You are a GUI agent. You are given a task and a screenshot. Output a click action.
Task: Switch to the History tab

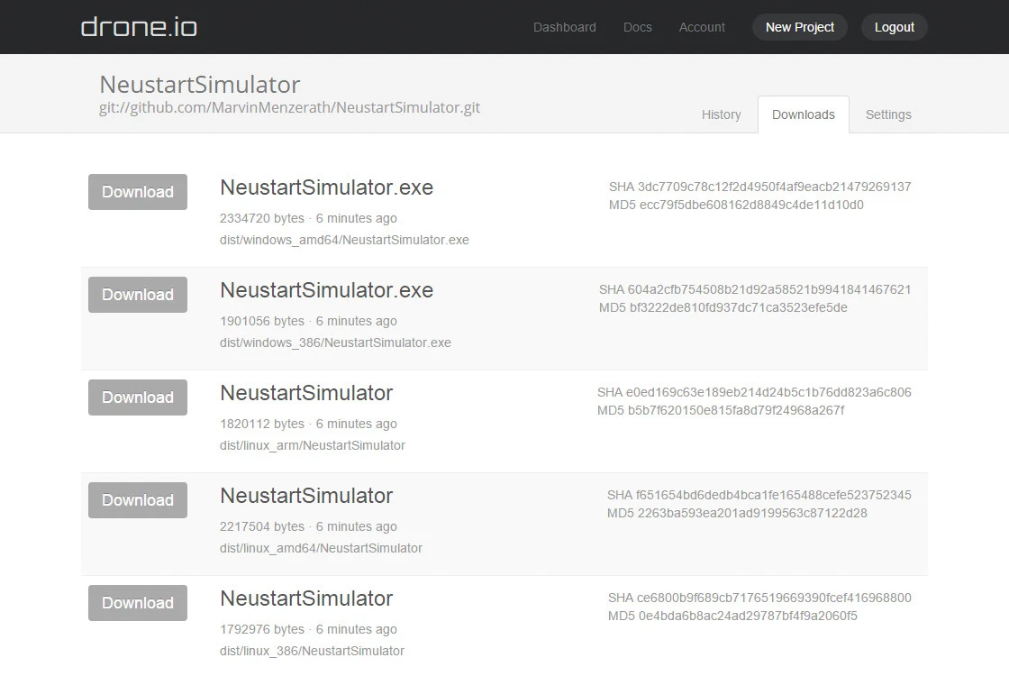click(x=721, y=114)
